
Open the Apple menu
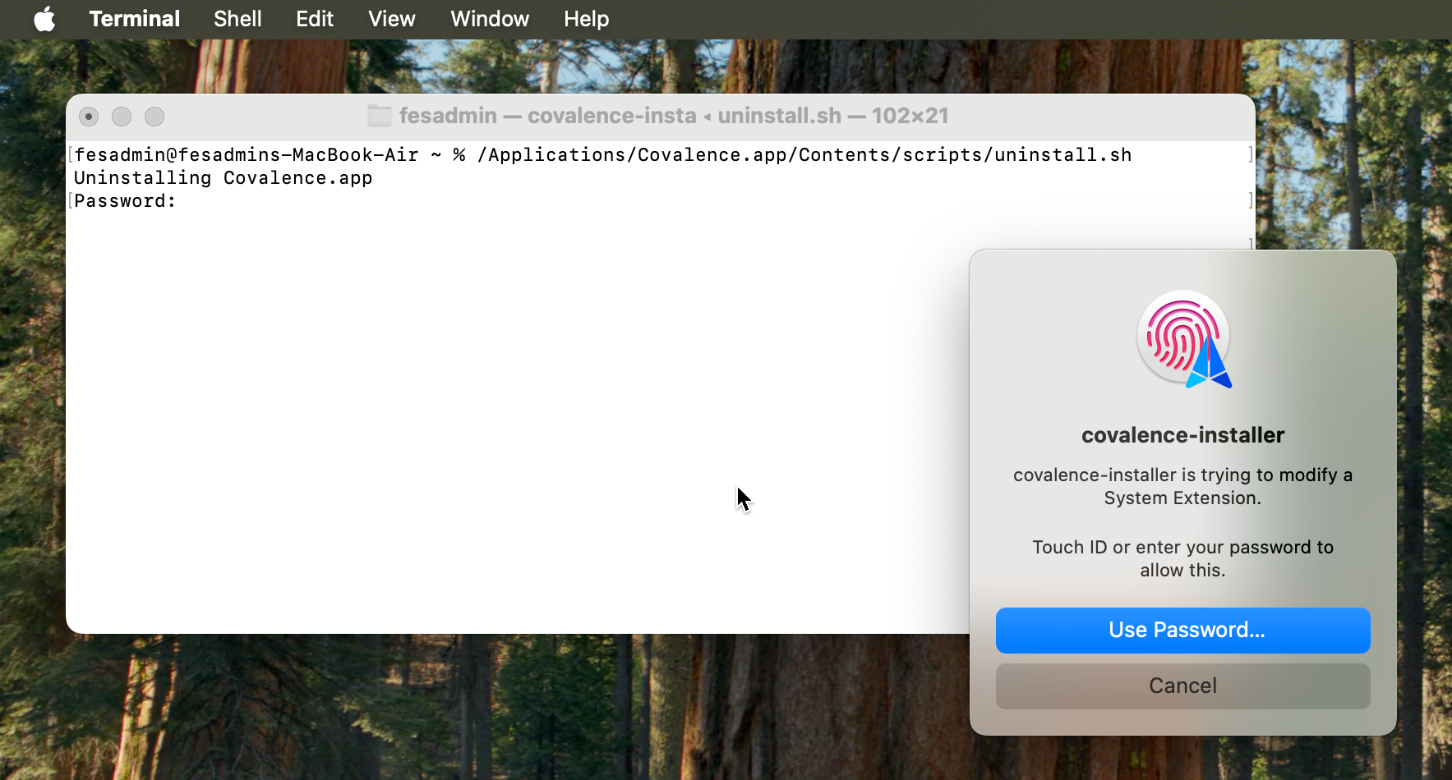44,19
